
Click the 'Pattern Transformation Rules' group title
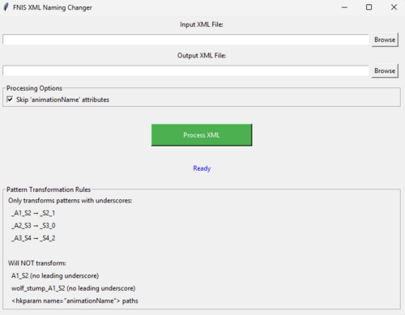point(49,189)
